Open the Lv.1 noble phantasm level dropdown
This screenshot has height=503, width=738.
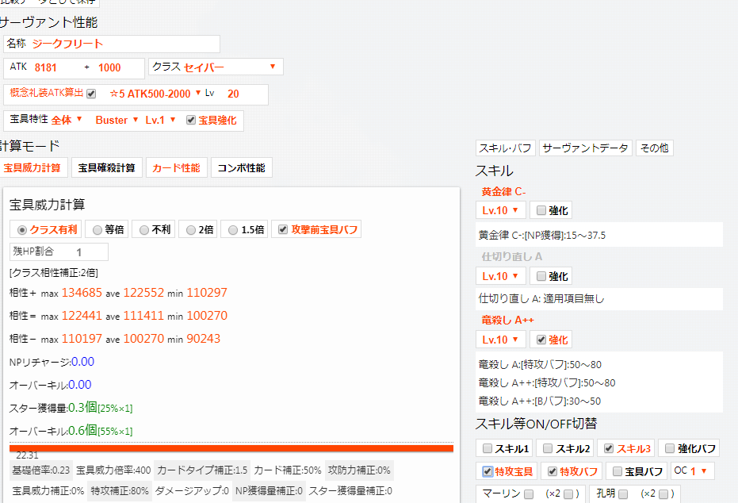tap(160, 120)
